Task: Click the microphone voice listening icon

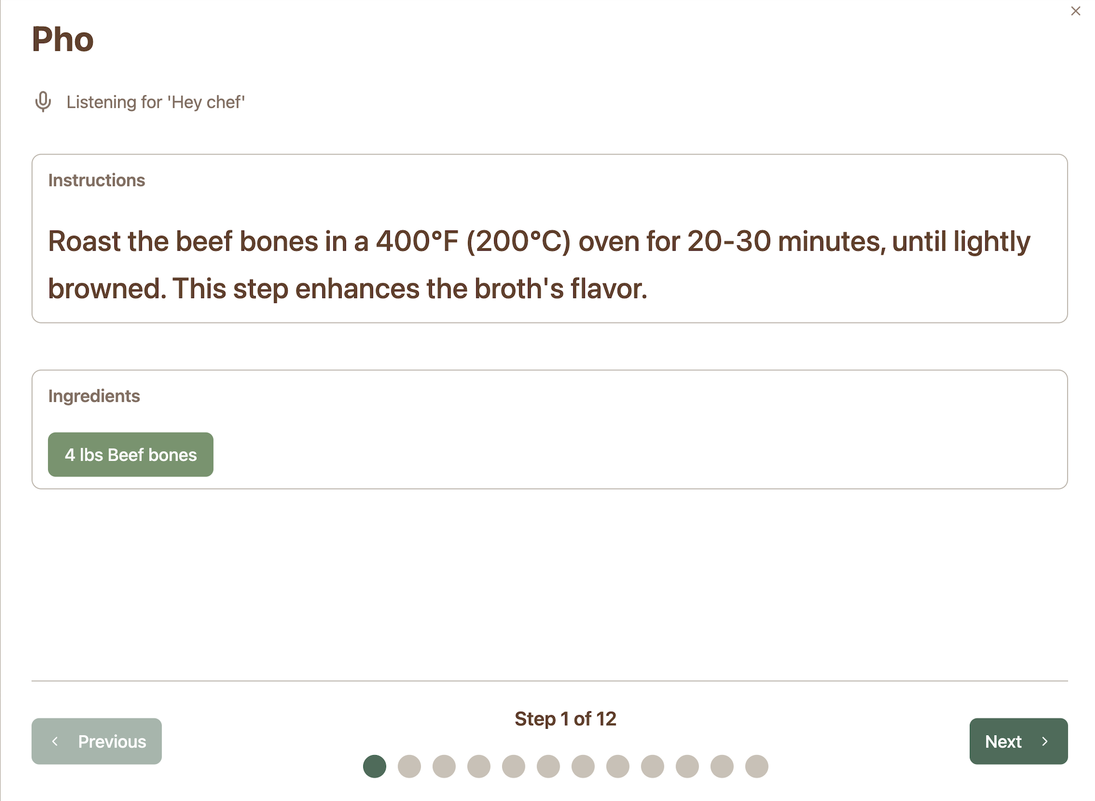Action: pos(43,101)
